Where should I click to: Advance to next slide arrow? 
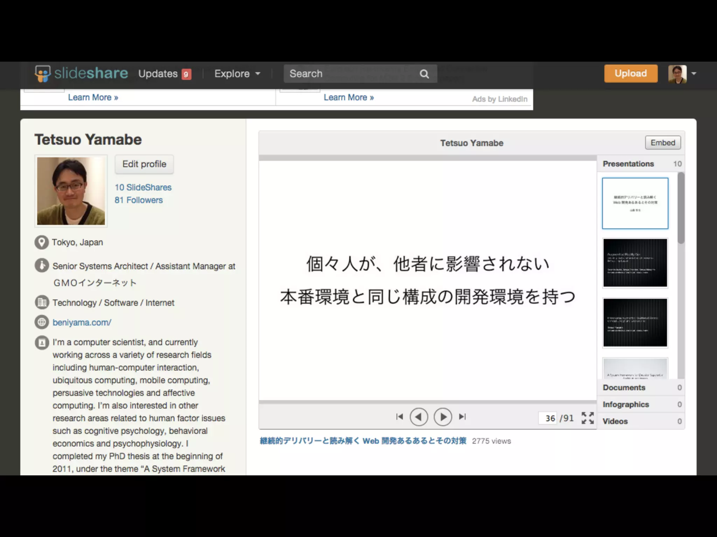click(443, 417)
